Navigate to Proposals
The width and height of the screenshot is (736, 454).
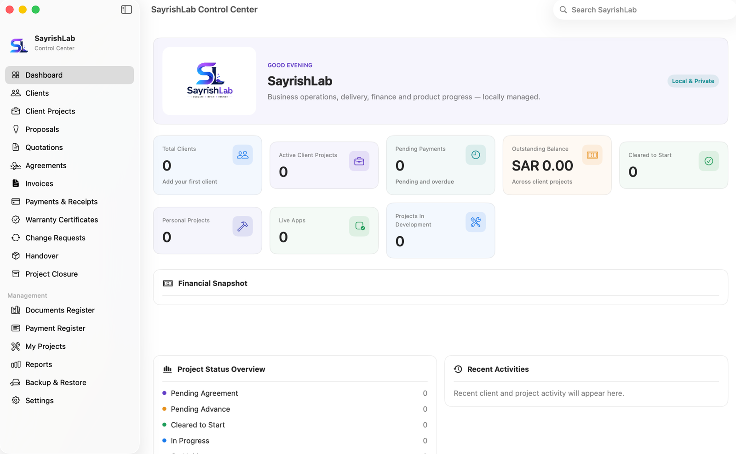[x=69, y=129]
